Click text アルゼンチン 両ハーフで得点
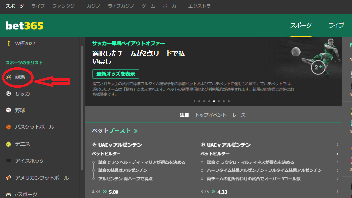 [x=125, y=179]
